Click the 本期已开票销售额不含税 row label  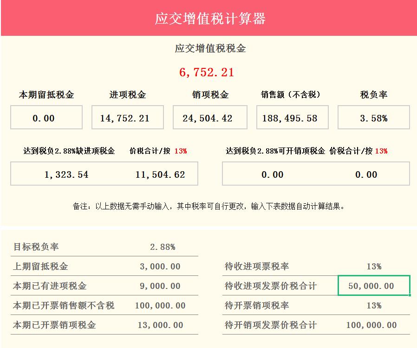tap(64, 305)
